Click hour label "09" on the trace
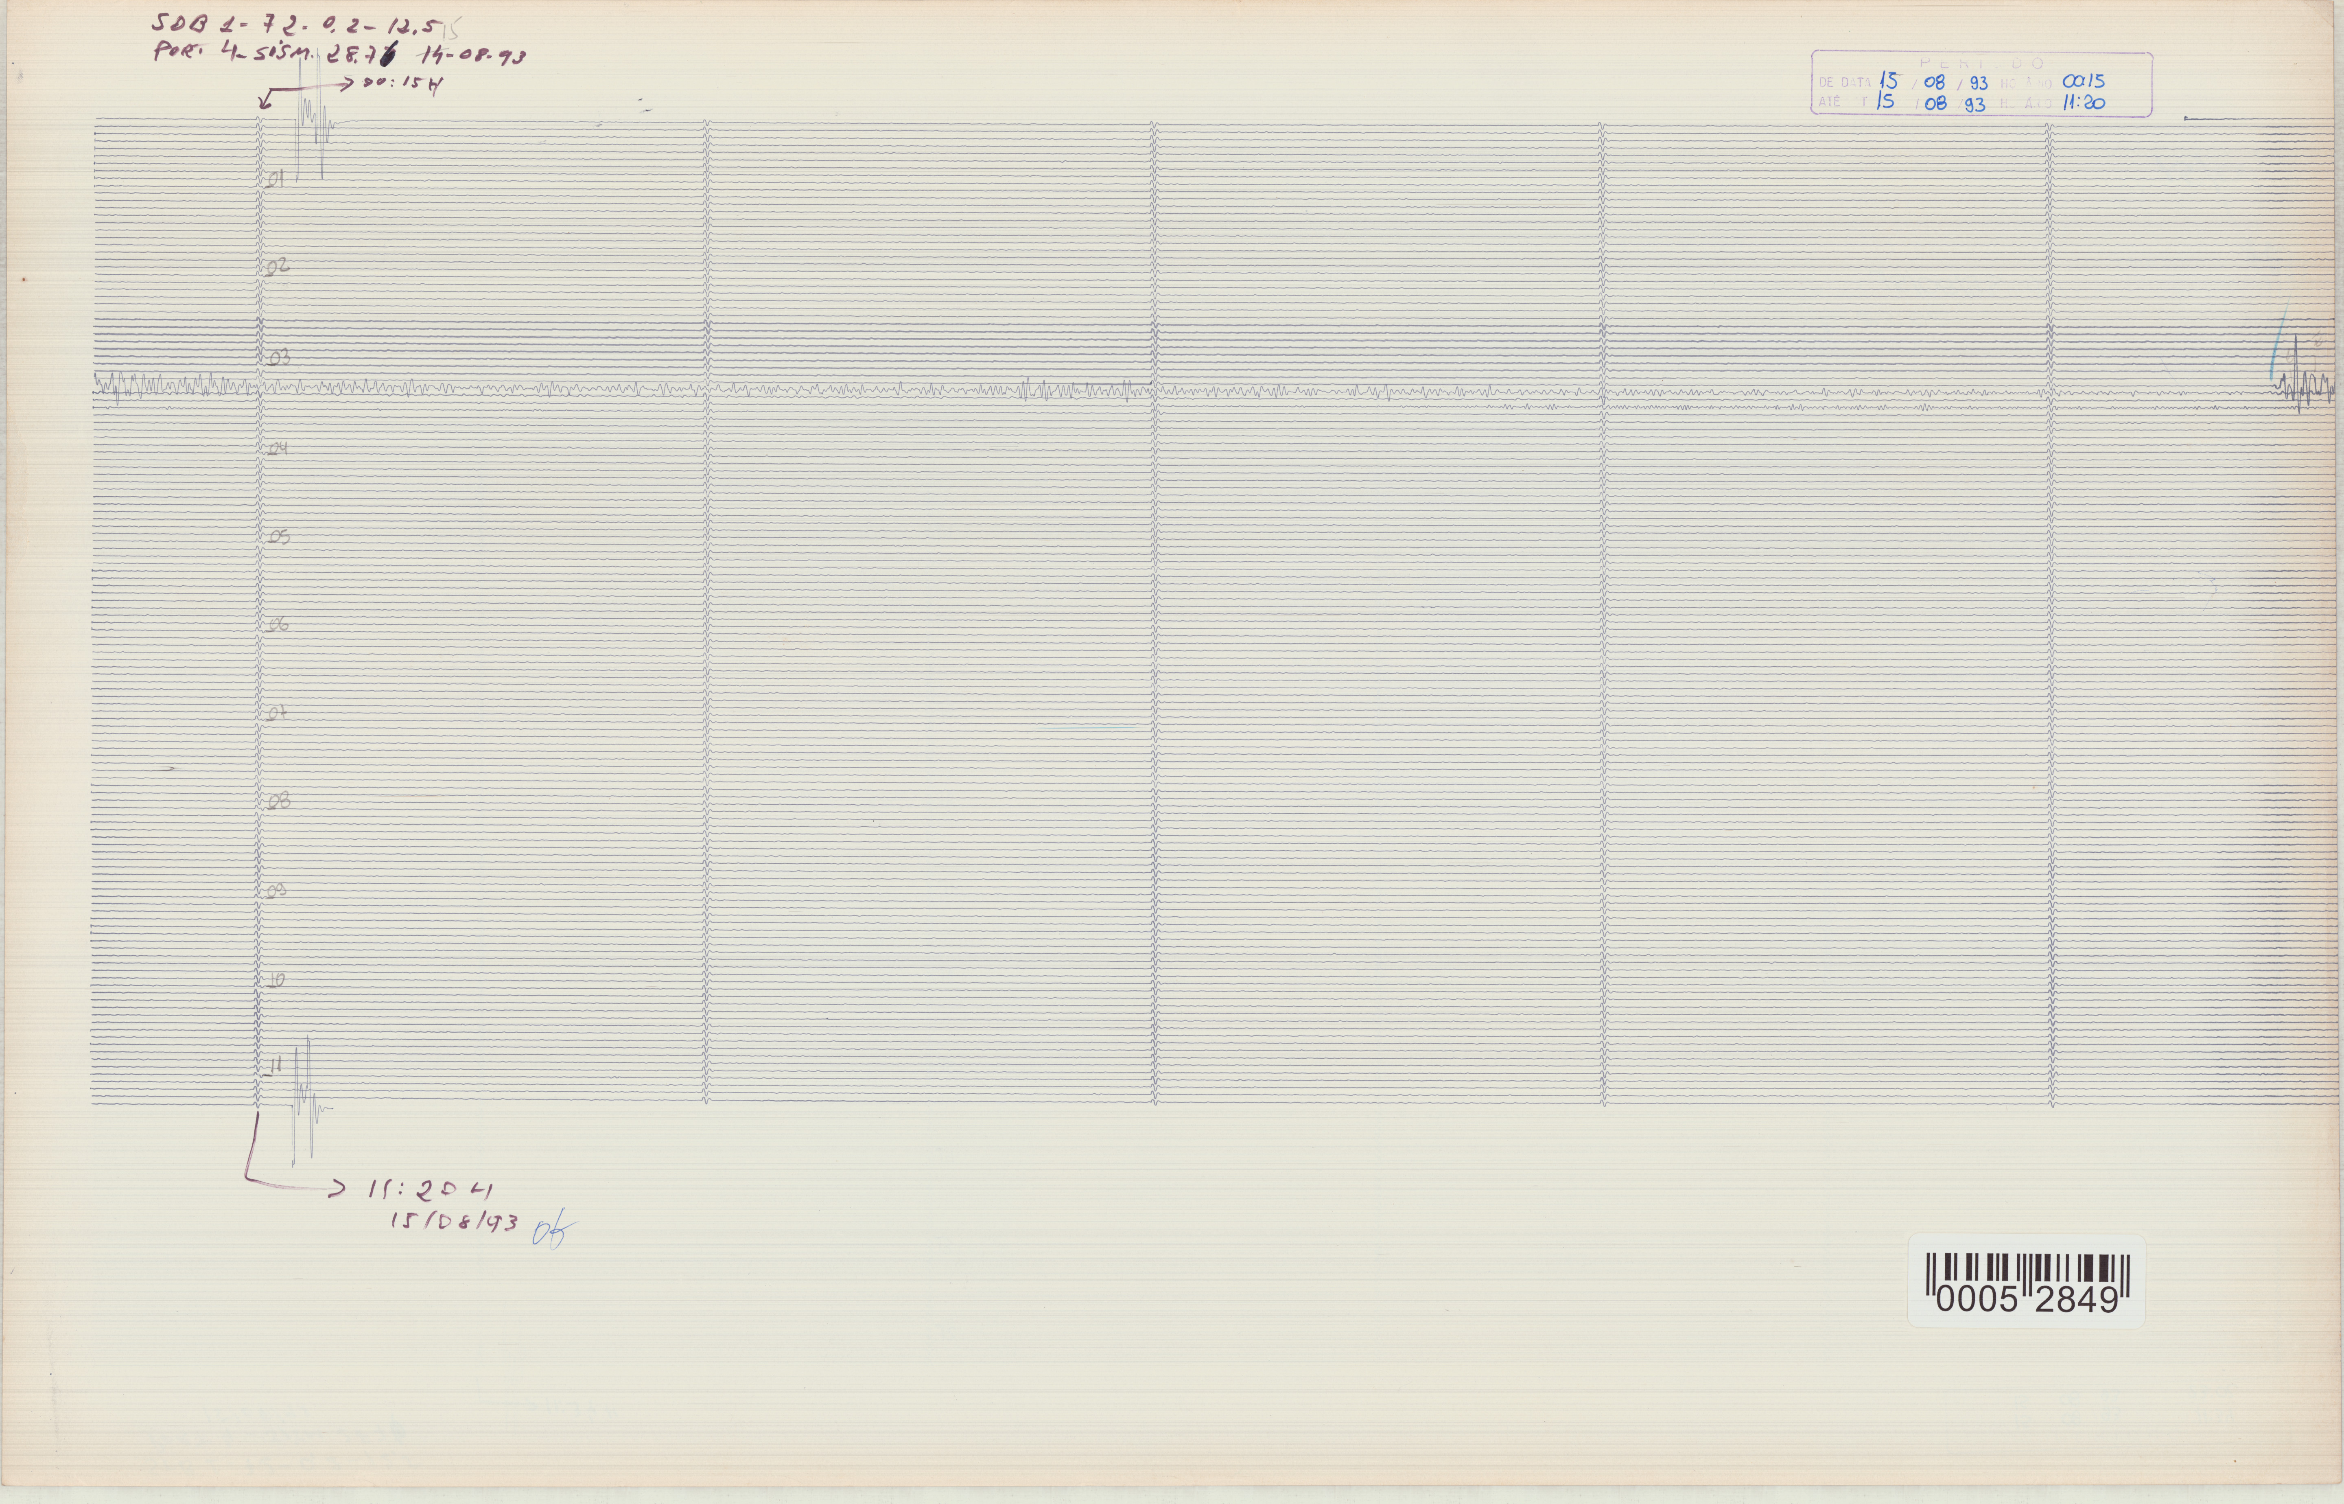 point(276,891)
